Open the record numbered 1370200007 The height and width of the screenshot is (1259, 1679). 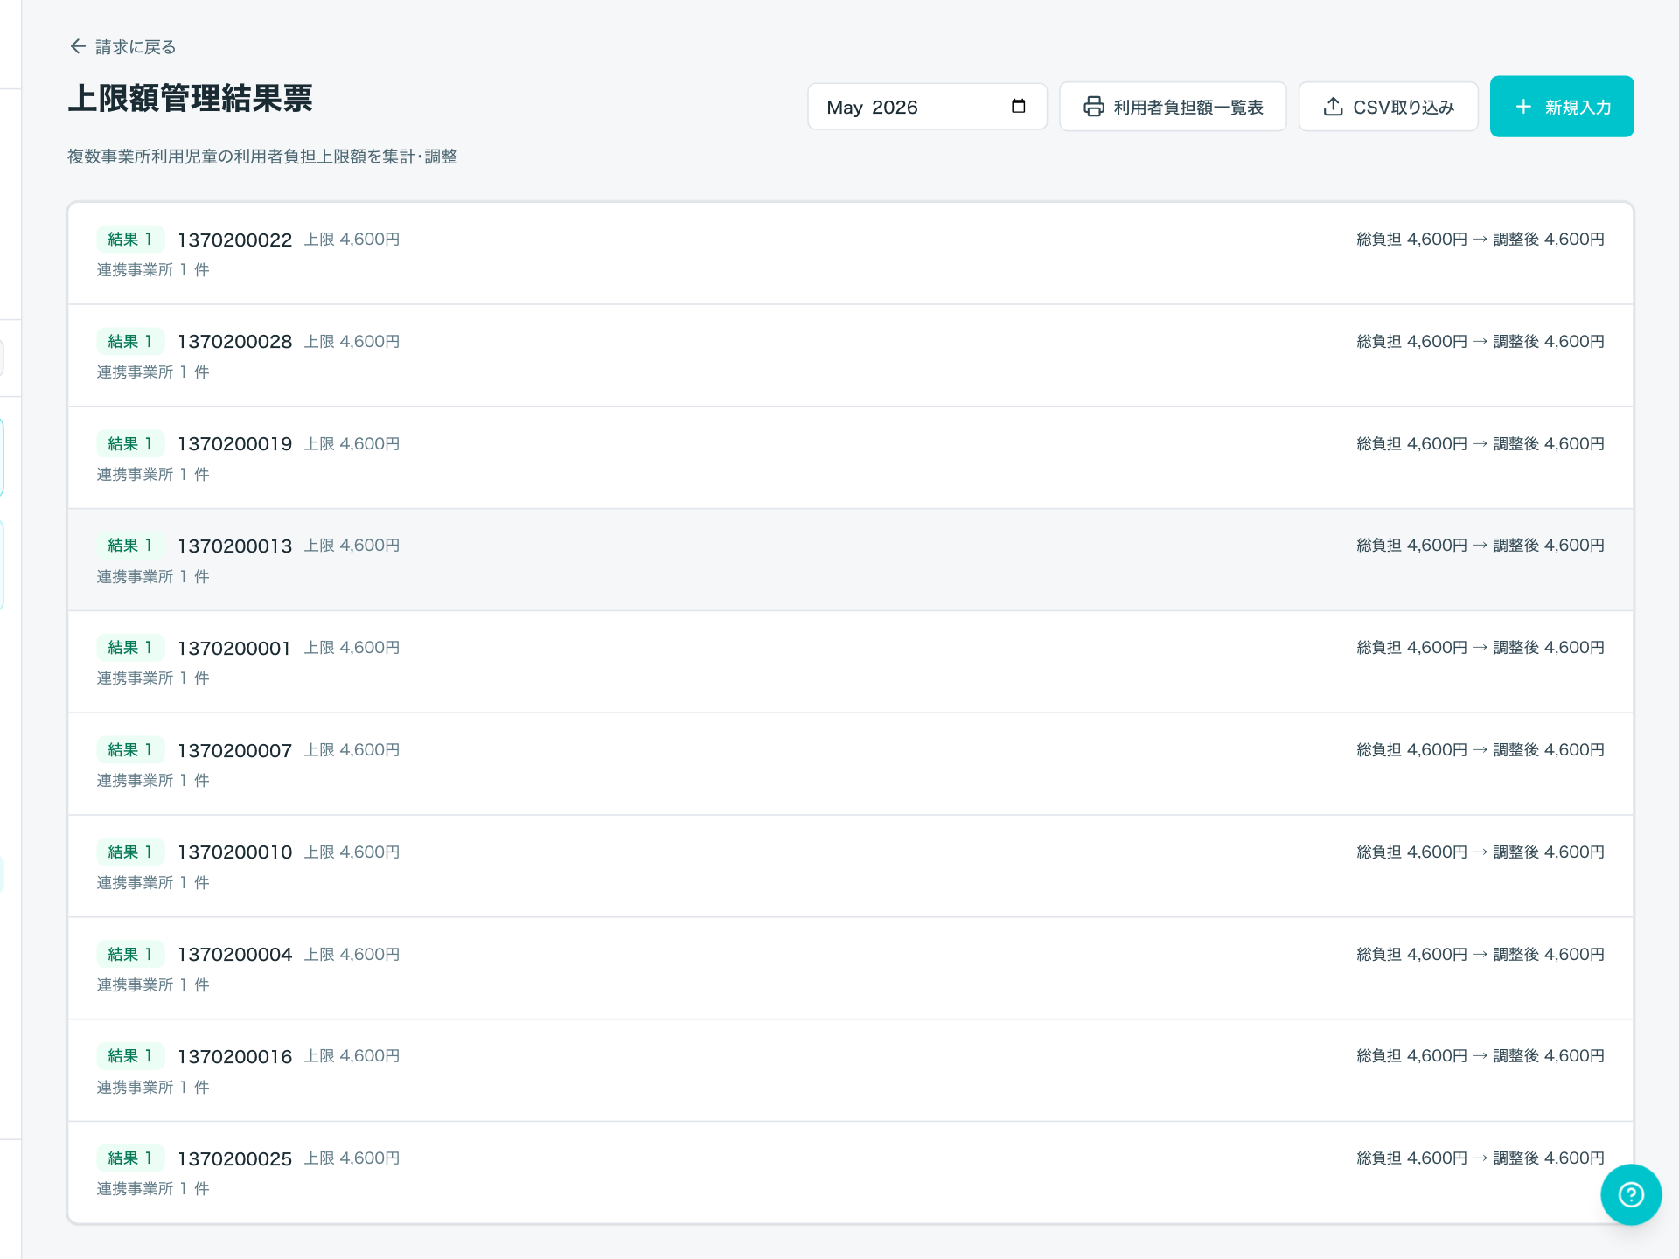850,764
